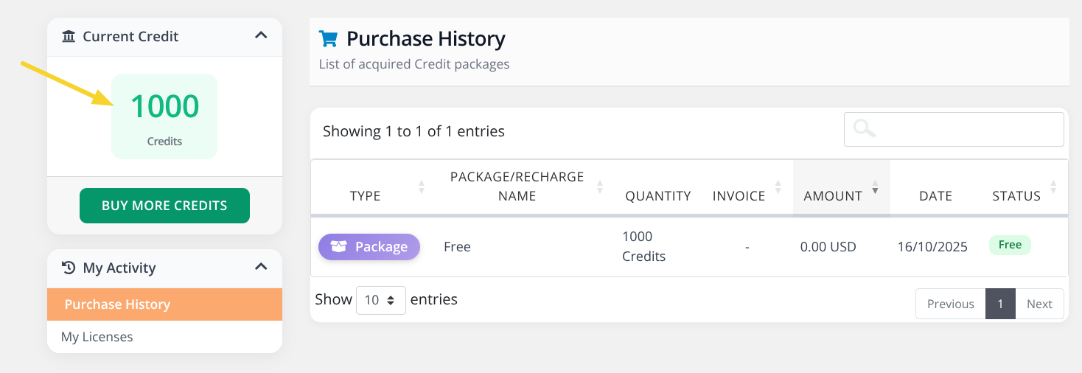This screenshot has width=1082, height=373.
Task: Sort by Package/Recharge Name column arrows
Action: (x=600, y=187)
